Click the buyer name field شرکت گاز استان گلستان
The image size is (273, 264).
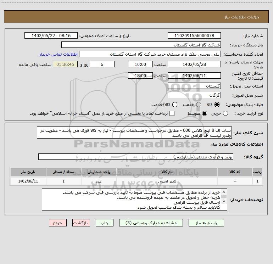pos(141,45)
